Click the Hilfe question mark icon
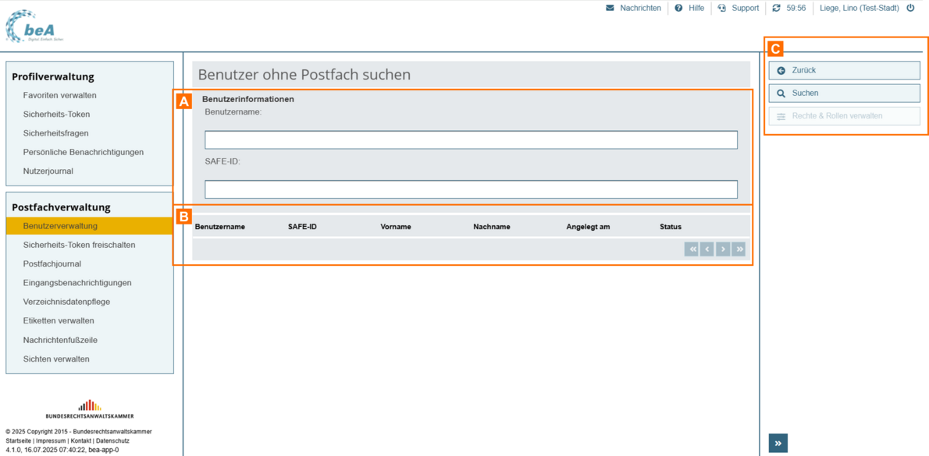The height and width of the screenshot is (456, 929). [x=678, y=8]
